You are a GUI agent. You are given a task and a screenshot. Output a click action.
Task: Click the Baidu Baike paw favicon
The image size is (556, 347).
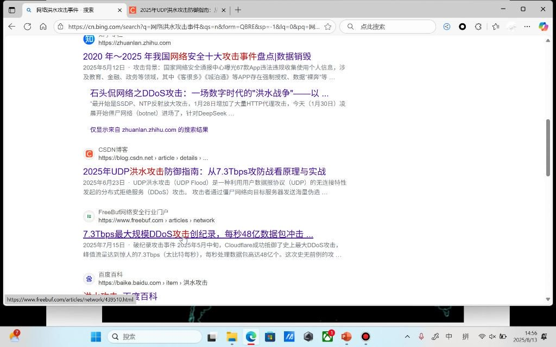89,279
